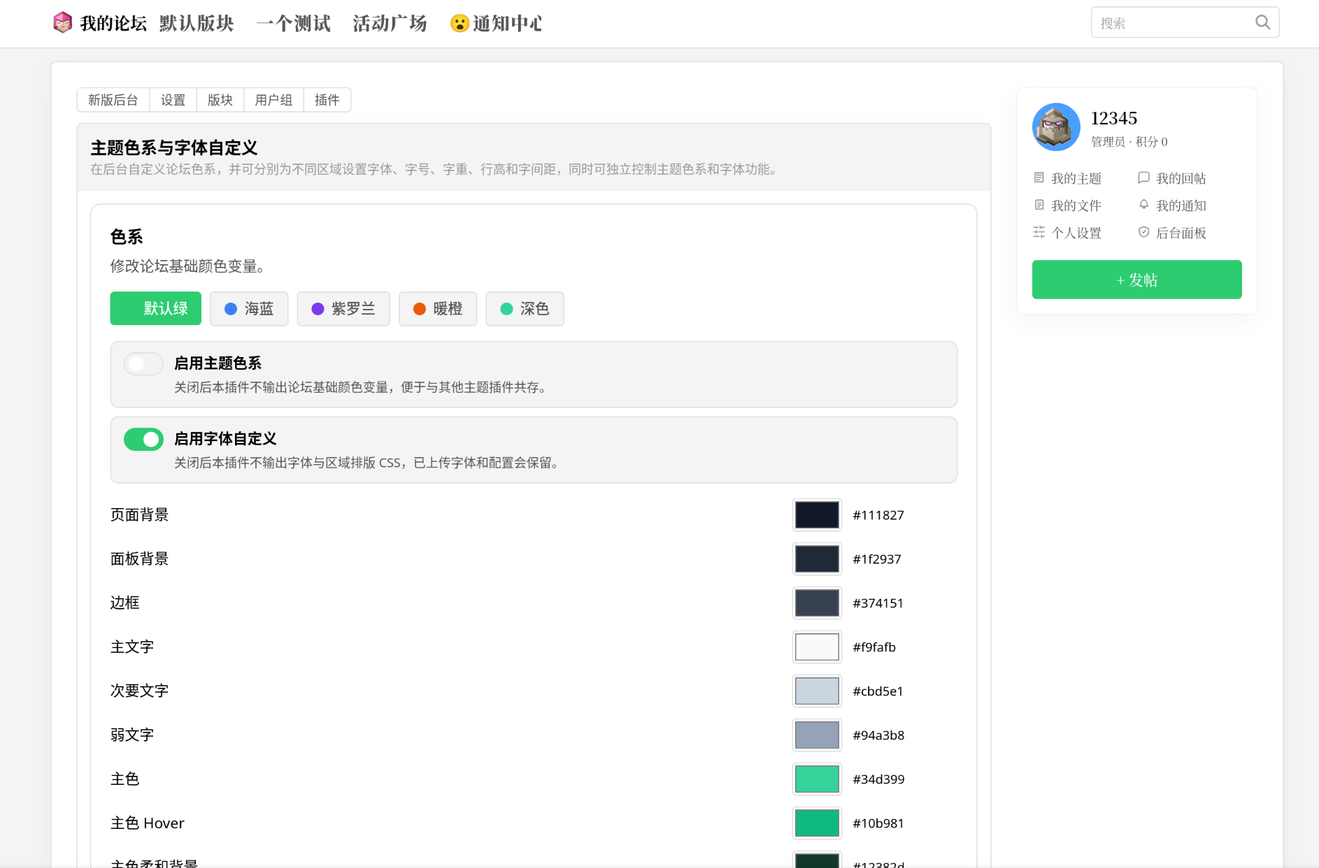1319x868 pixels.
Task: Click the 搜索 search input field
Action: (1185, 22)
